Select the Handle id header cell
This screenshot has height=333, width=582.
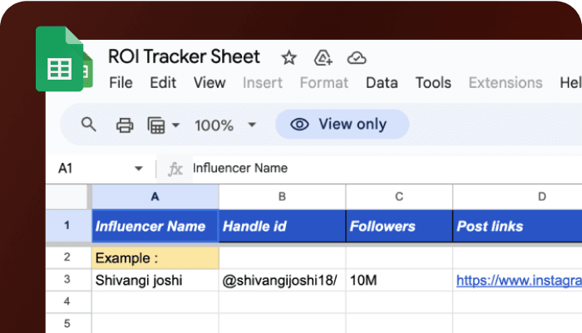click(x=282, y=226)
